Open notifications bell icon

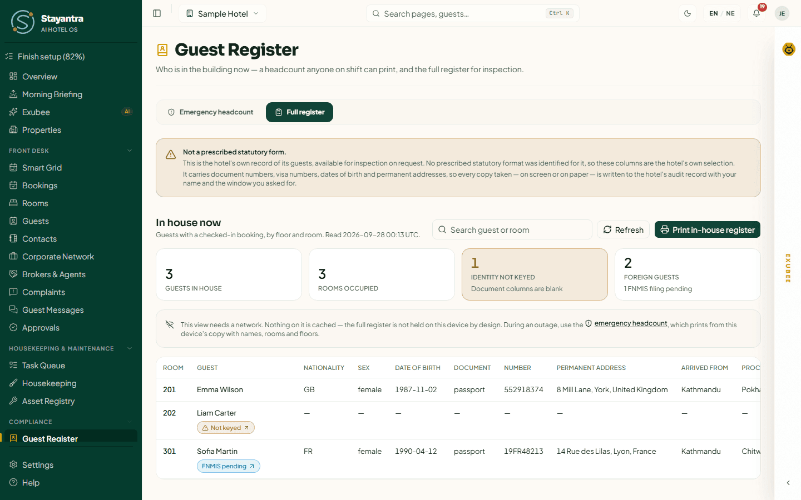[x=756, y=13]
